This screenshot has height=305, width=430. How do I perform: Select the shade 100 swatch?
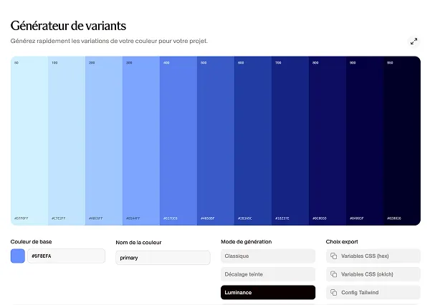[x=67, y=141]
